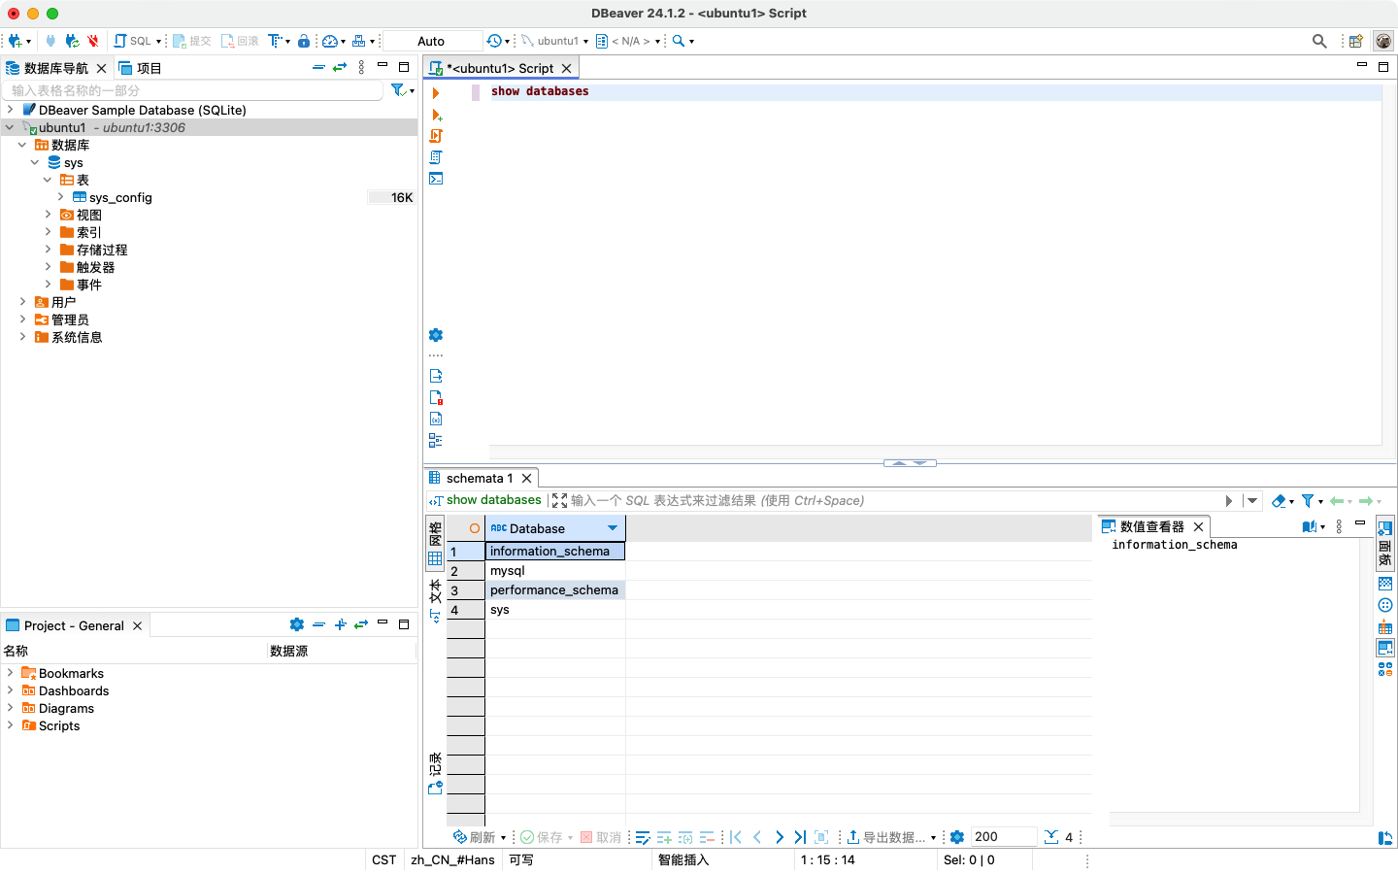Viewport: 1398px width, 874px height.
Task: Collapse the ubuntu1 connection node
Action: point(10,127)
